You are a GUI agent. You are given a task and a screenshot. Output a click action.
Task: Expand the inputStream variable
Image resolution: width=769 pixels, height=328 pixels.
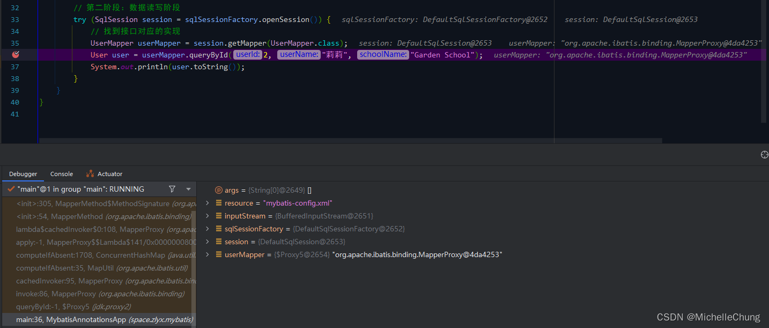point(208,216)
